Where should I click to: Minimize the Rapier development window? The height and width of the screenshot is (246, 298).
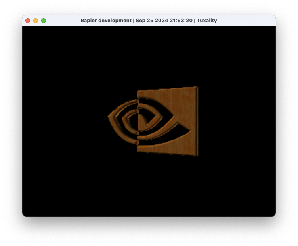[36, 21]
